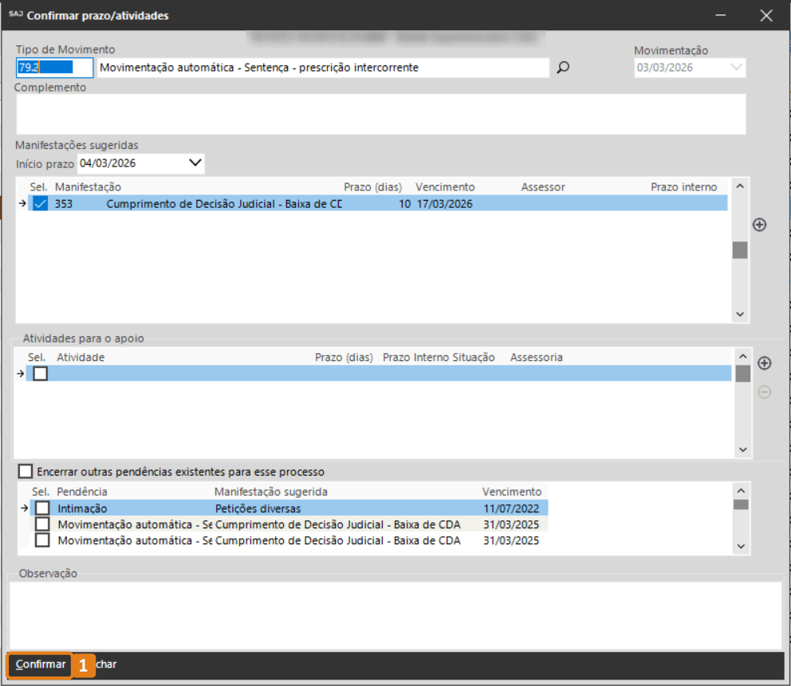Click the magnifier search icon beside Tipo de Movimento
791x686 pixels.
pyautogui.click(x=563, y=68)
